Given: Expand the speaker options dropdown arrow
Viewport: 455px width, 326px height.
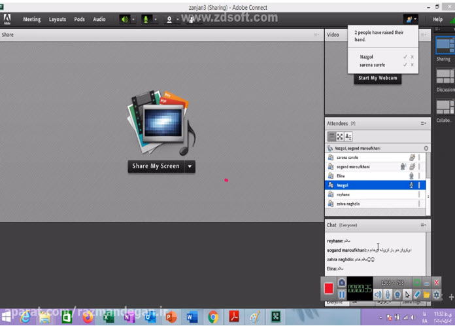Looking at the screenshot, I should click(133, 20).
